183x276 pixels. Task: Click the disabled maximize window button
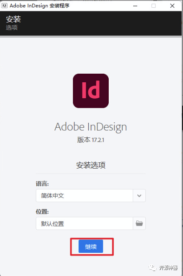point(154,6)
